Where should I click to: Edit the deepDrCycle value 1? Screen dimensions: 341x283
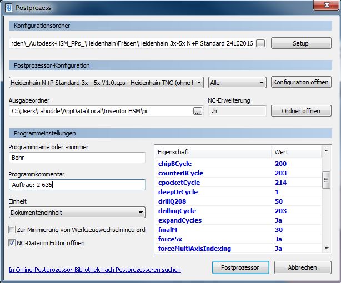277,192
